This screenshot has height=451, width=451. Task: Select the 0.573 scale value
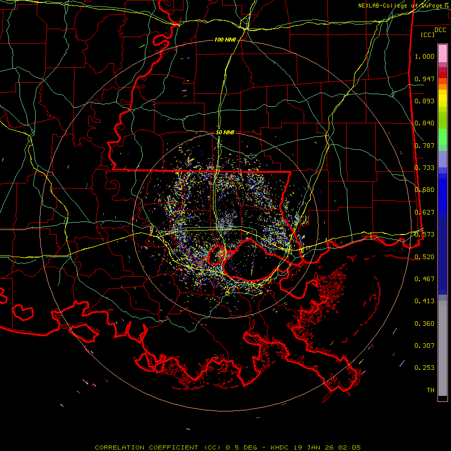click(x=424, y=235)
